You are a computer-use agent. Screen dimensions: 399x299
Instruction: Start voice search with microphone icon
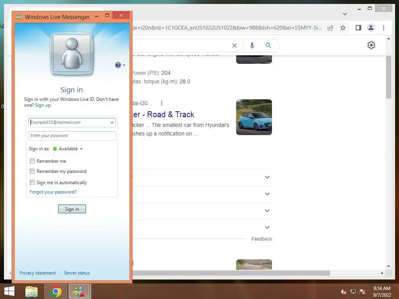(x=252, y=46)
